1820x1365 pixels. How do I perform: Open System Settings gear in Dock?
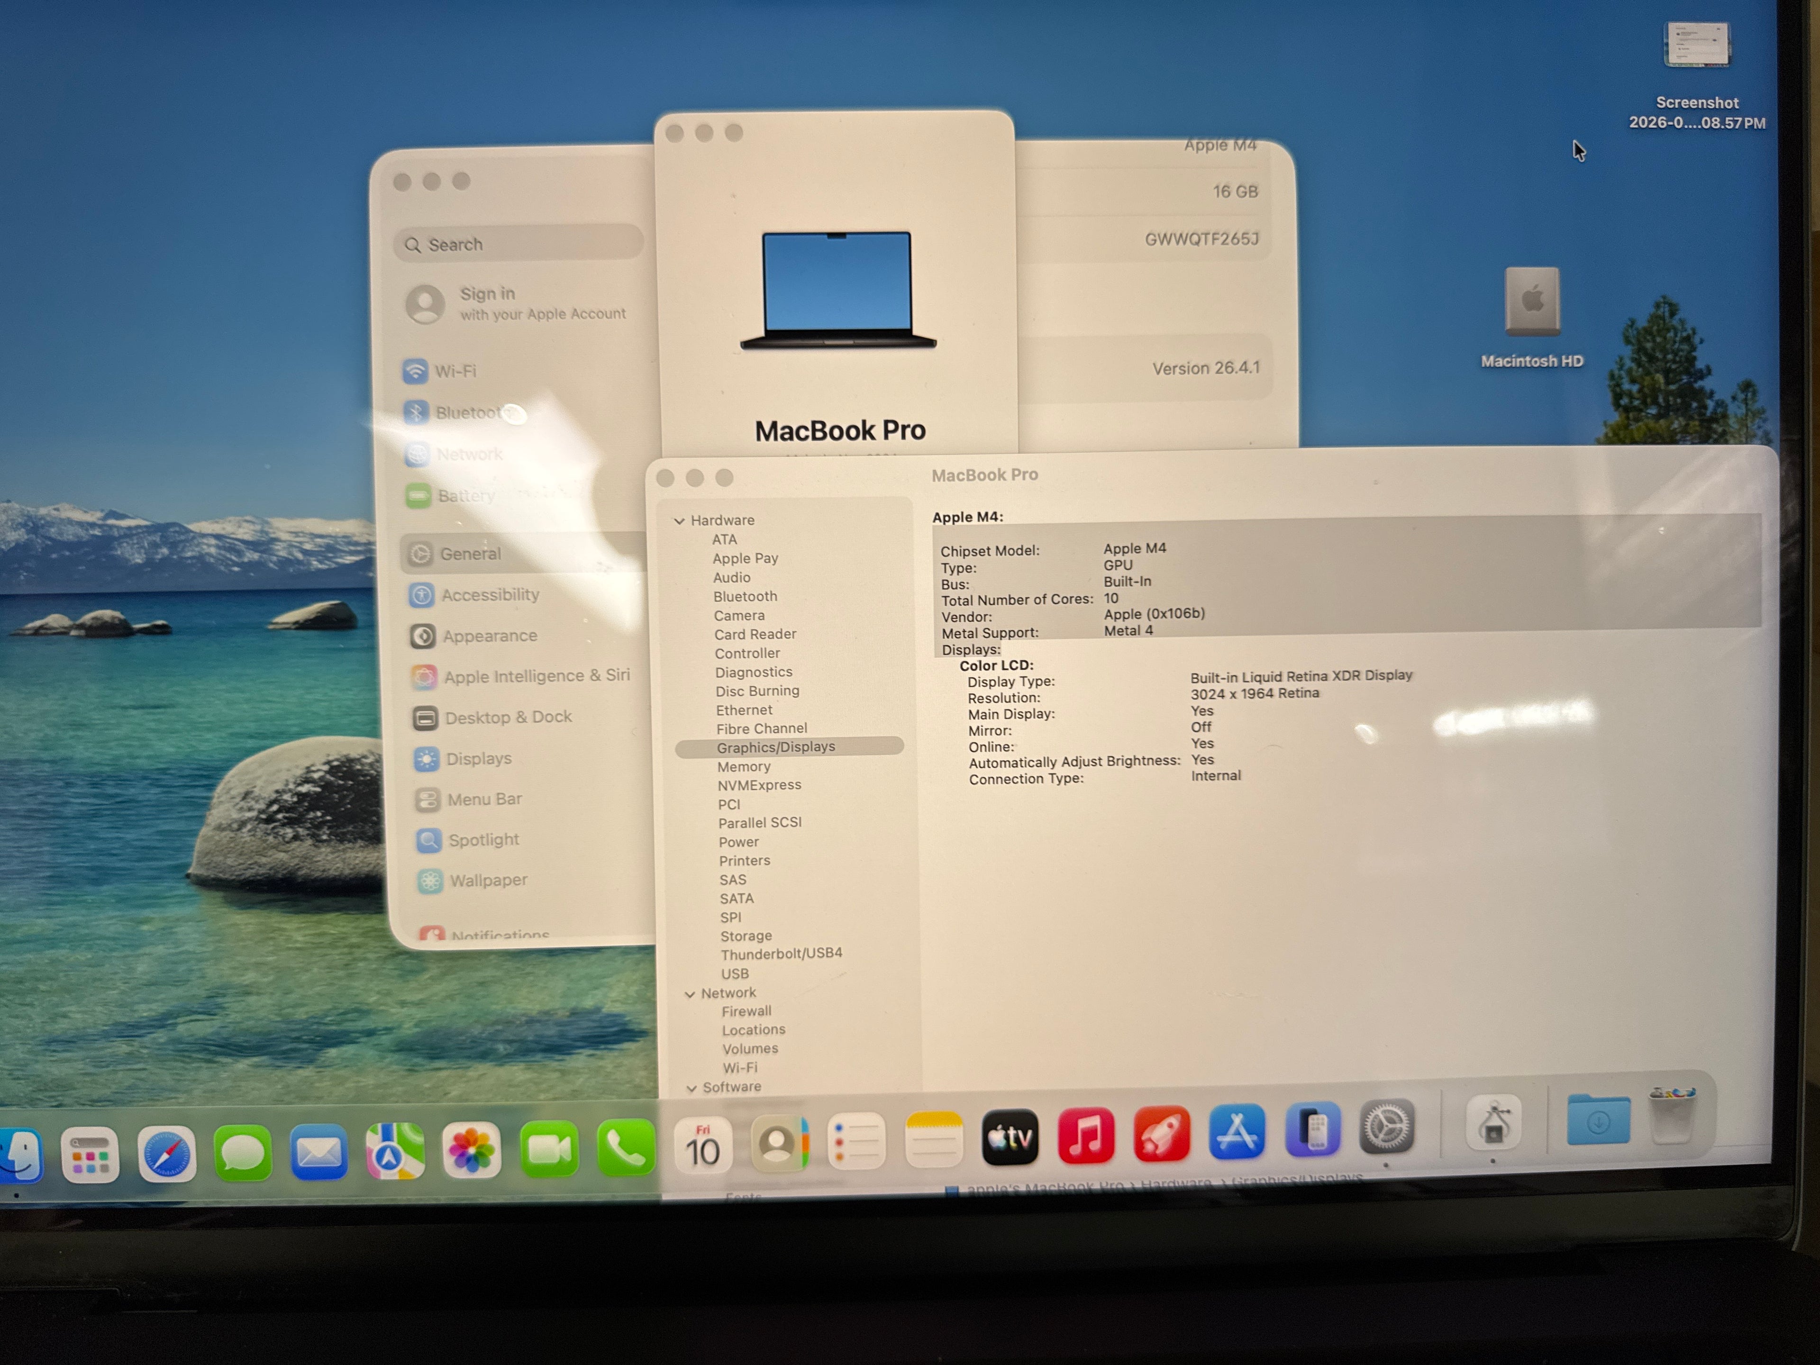[x=1386, y=1127]
